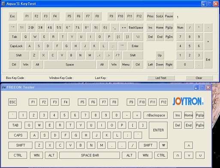
Task: Click the numpad 5 key in KeyTest
Action: [190, 46]
